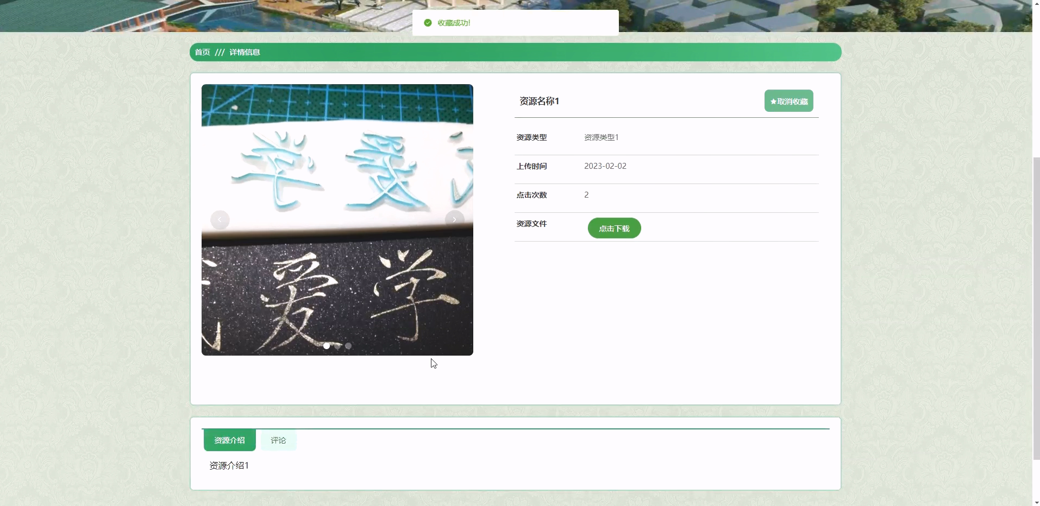Click the 点击下载 download button
The image size is (1040, 506).
[x=613, y=228]
